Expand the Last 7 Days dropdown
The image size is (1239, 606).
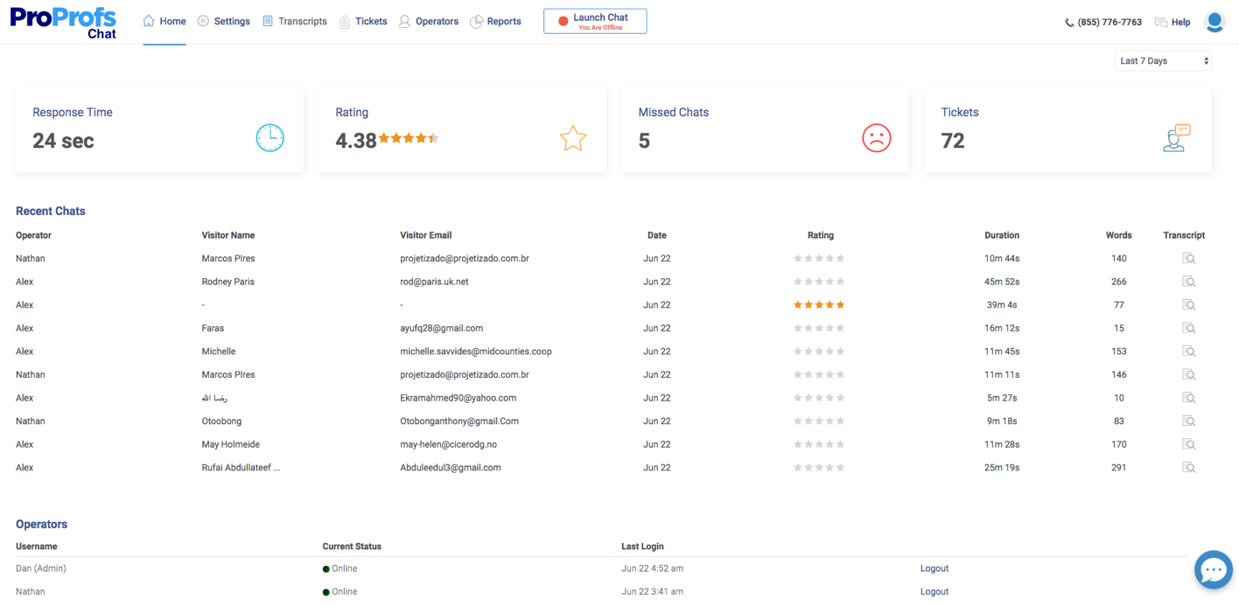tap(1163, 61)
